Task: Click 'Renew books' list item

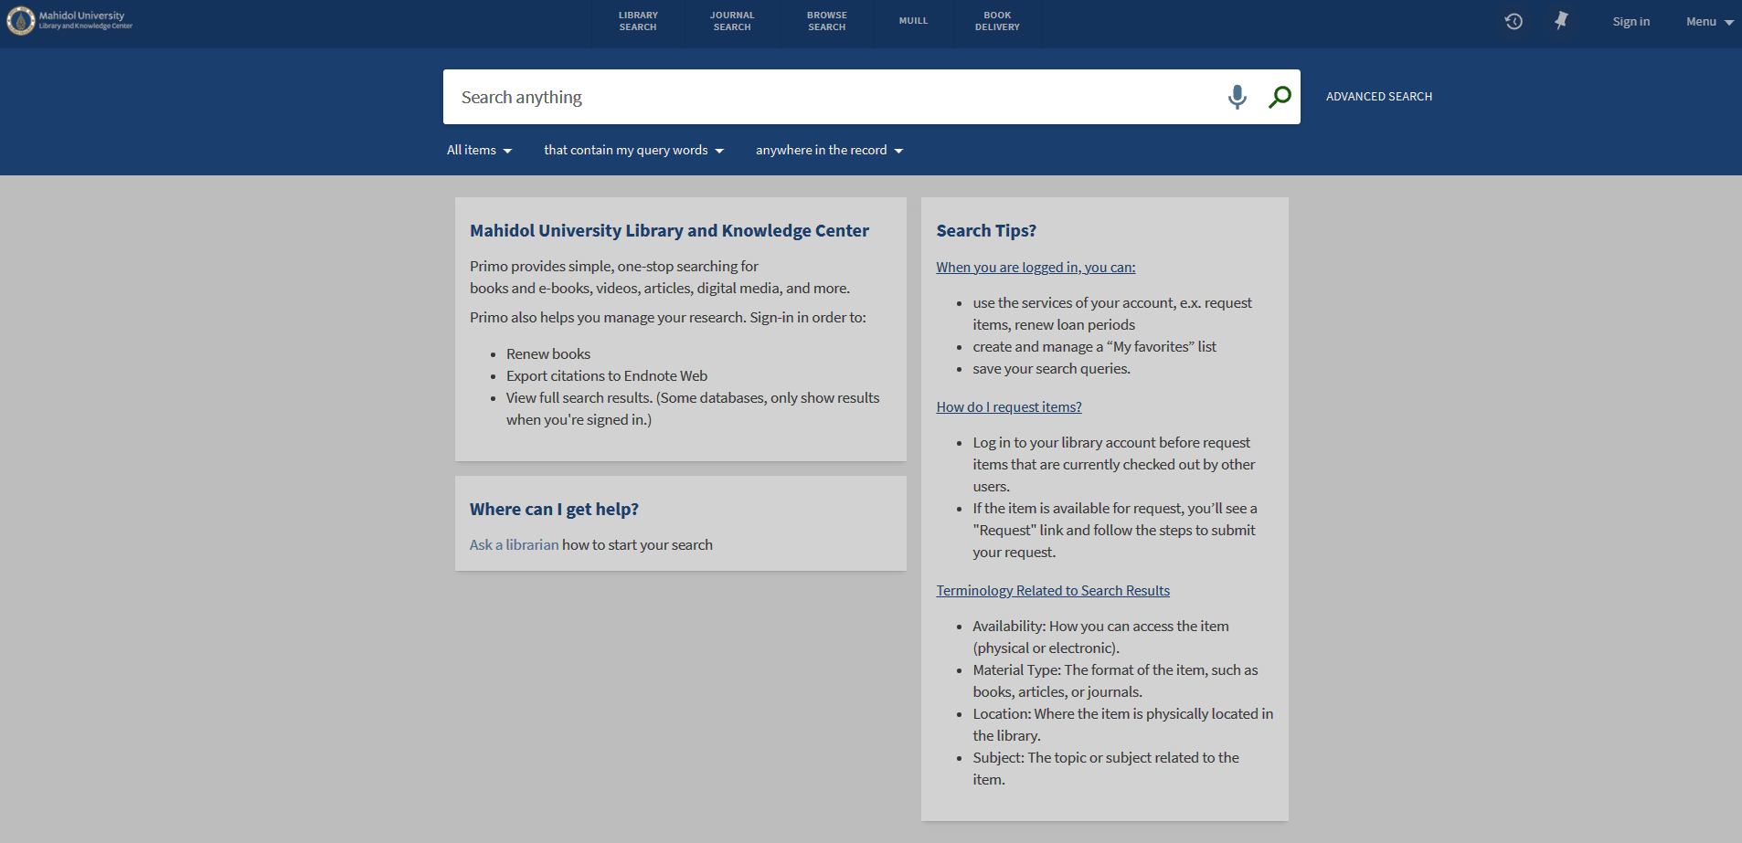Action: [x=548, y=354]
